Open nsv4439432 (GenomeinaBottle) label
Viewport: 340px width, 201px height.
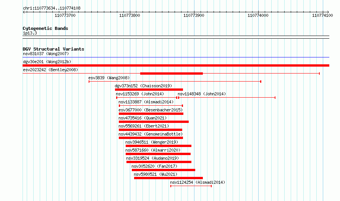pos(151,134)
